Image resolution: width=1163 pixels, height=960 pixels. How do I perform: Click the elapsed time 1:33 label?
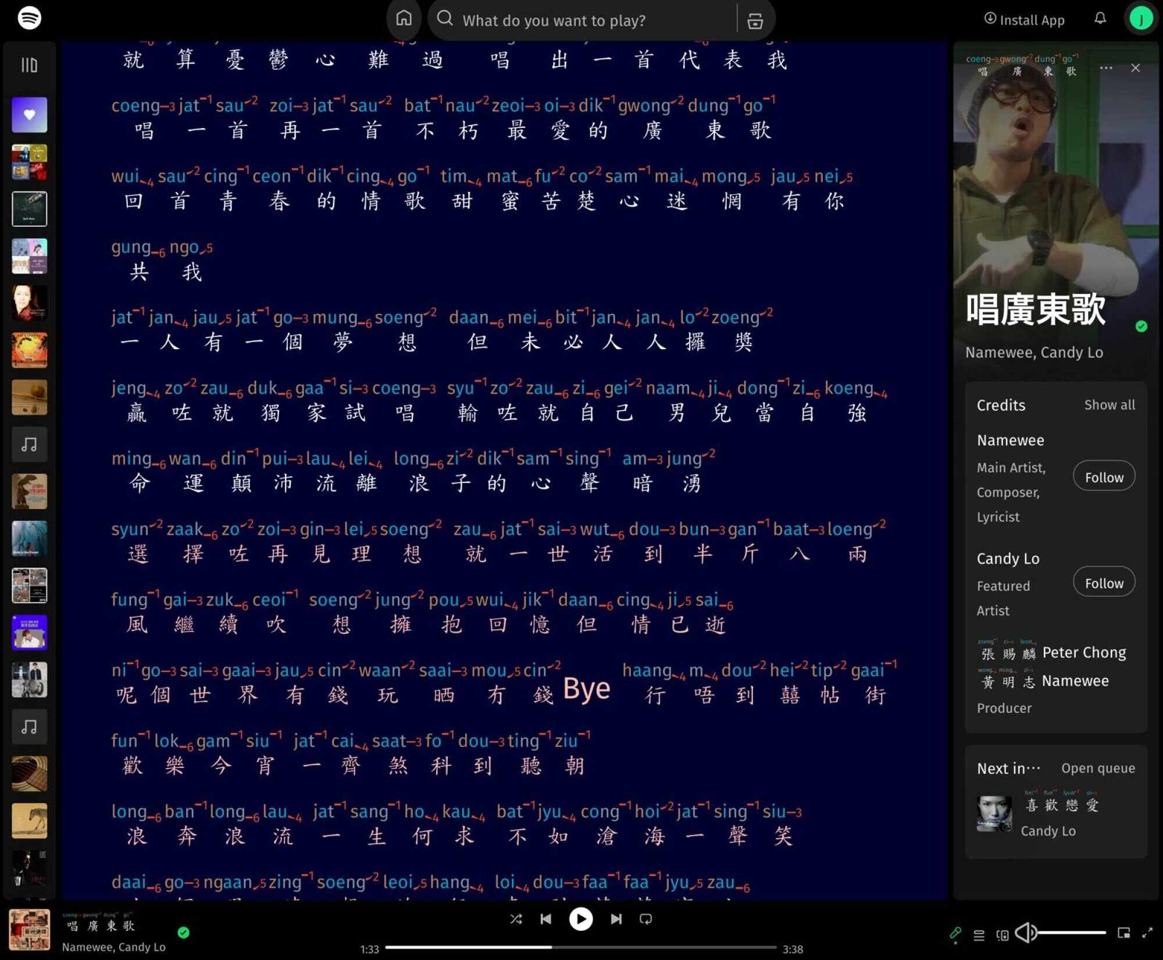[x=369, y=949]
